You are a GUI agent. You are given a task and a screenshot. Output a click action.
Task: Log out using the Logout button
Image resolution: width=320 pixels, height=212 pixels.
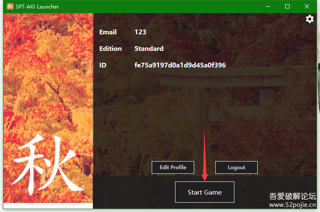(x=236, y=167)
